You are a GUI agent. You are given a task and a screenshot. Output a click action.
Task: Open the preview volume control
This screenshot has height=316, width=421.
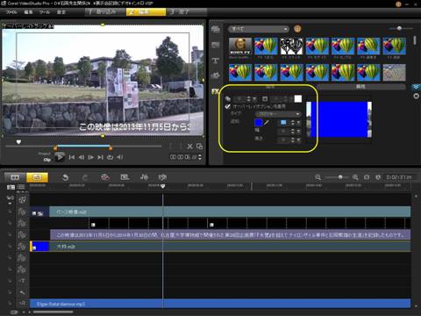click(x=119, y=157)
